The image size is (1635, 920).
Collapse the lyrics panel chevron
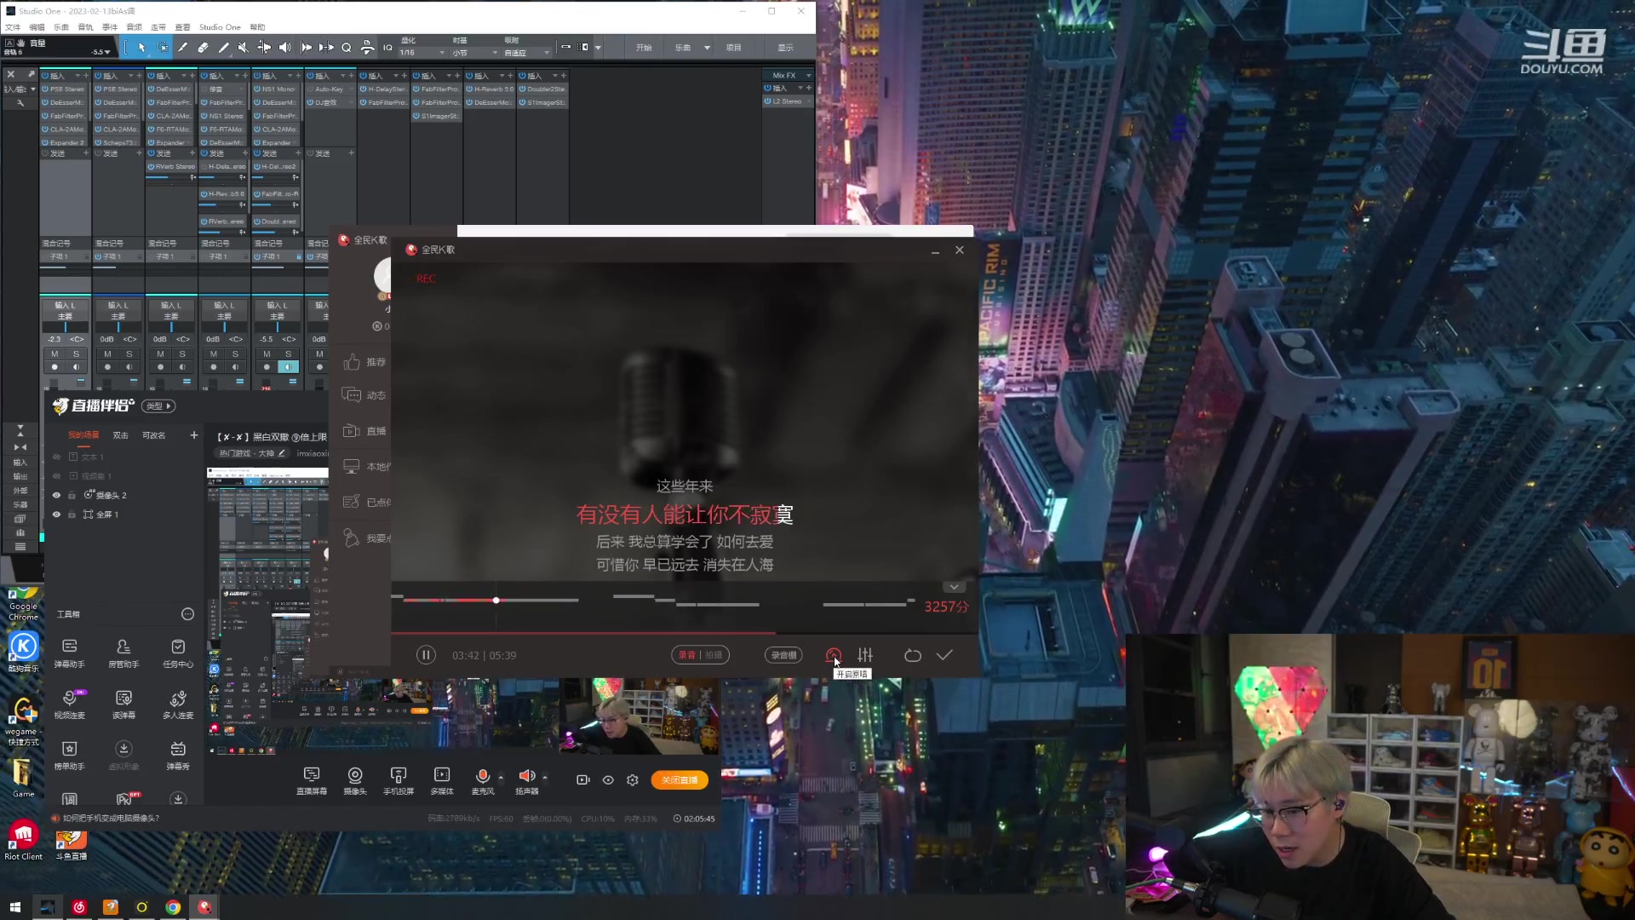(x=954, y=587)
